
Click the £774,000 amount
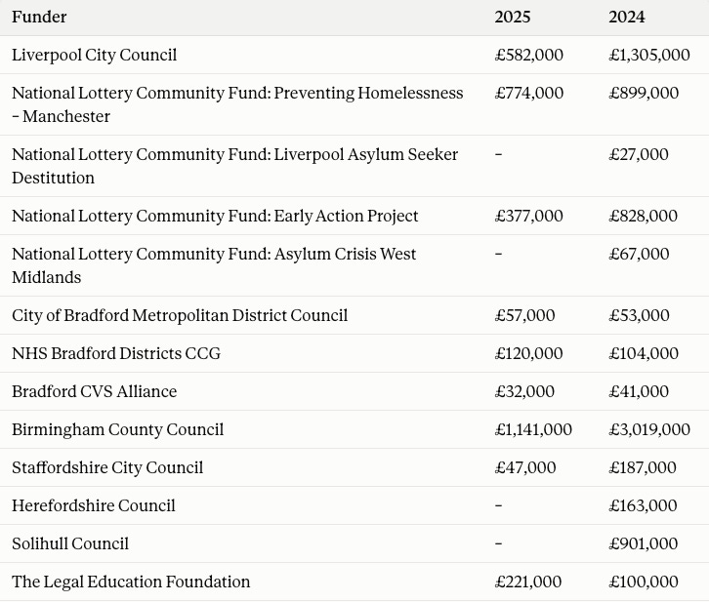tap(529, 93)
